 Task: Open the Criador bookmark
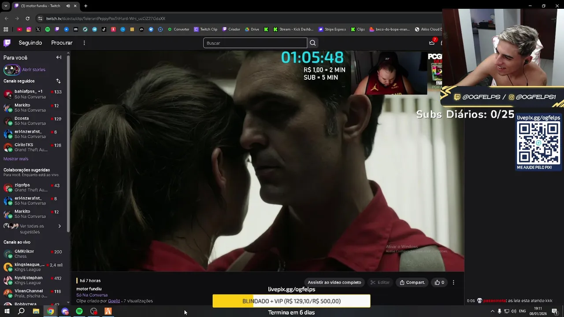coord(231,29)
